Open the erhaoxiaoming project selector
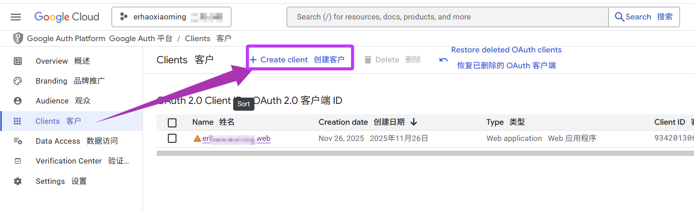Screen dimensions: 694x211 click(x=171, y=17)
